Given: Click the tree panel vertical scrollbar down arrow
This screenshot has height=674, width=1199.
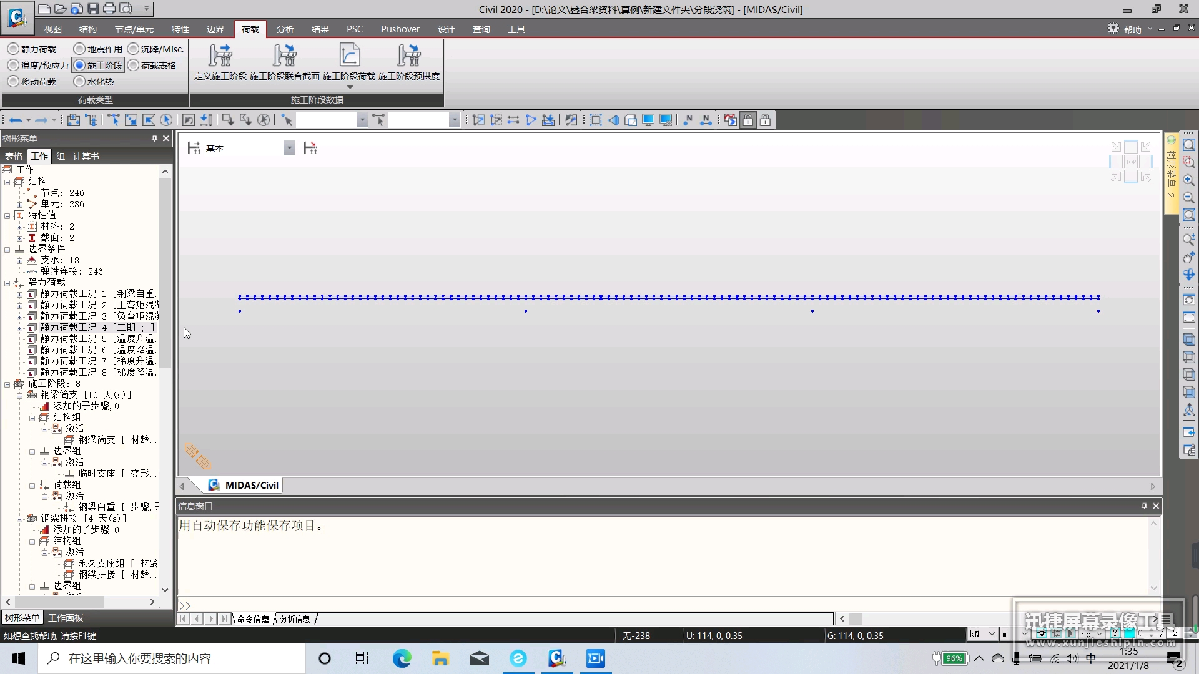Looking at the screenshot, I should click(165, 589).
